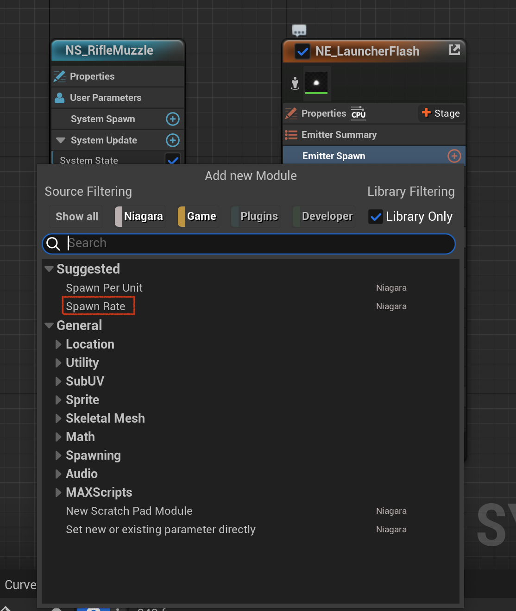
Task: Expand the Location module category
Action: (x=58, y=344)
